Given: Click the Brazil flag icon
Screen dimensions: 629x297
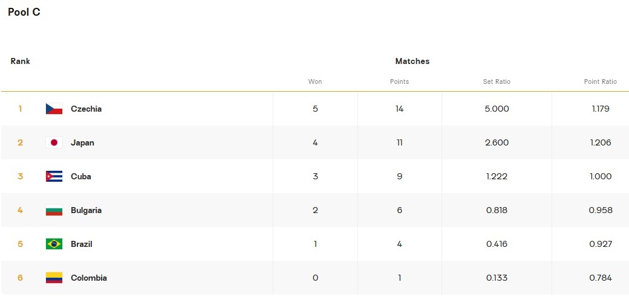Looking at the screenshot, I should click(54, 244).
